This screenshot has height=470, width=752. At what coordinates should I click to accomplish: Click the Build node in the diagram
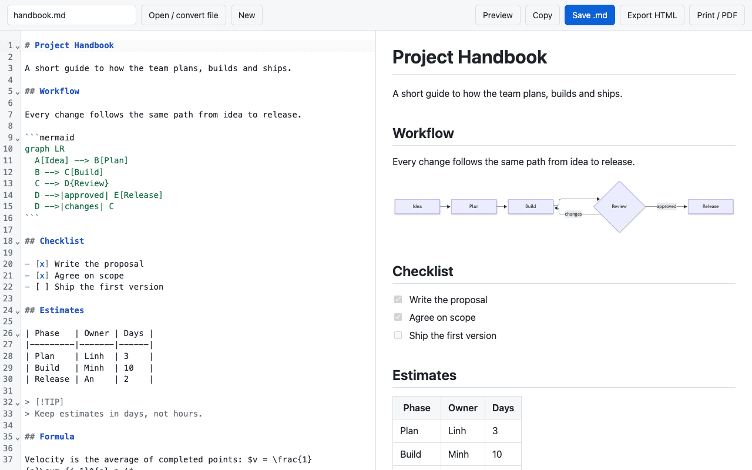pyautogui.click(x=531, y=206)
